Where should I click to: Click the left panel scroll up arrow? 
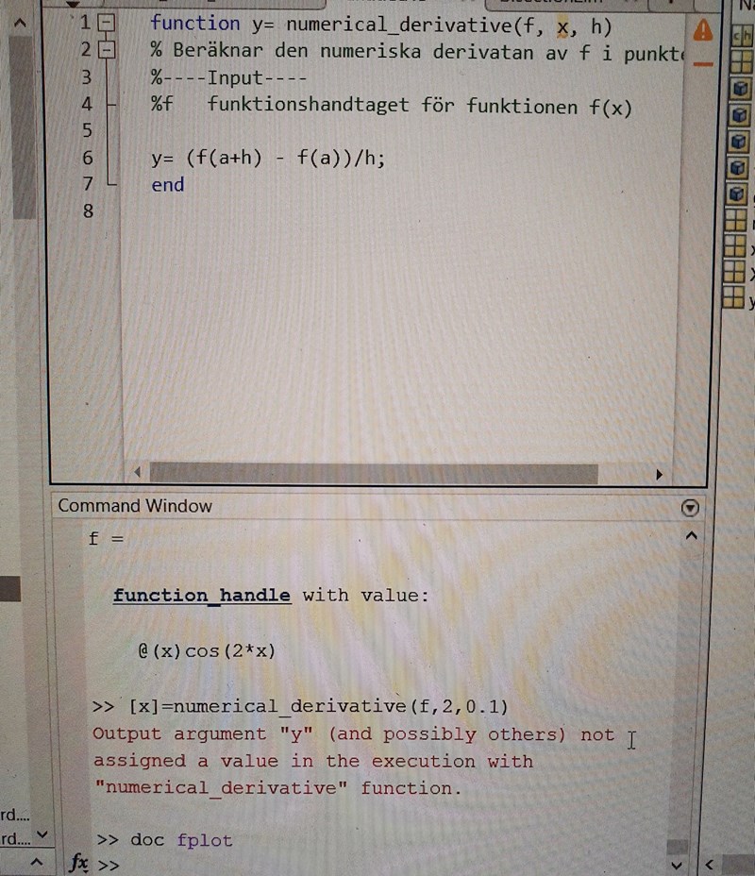[23, 24]
